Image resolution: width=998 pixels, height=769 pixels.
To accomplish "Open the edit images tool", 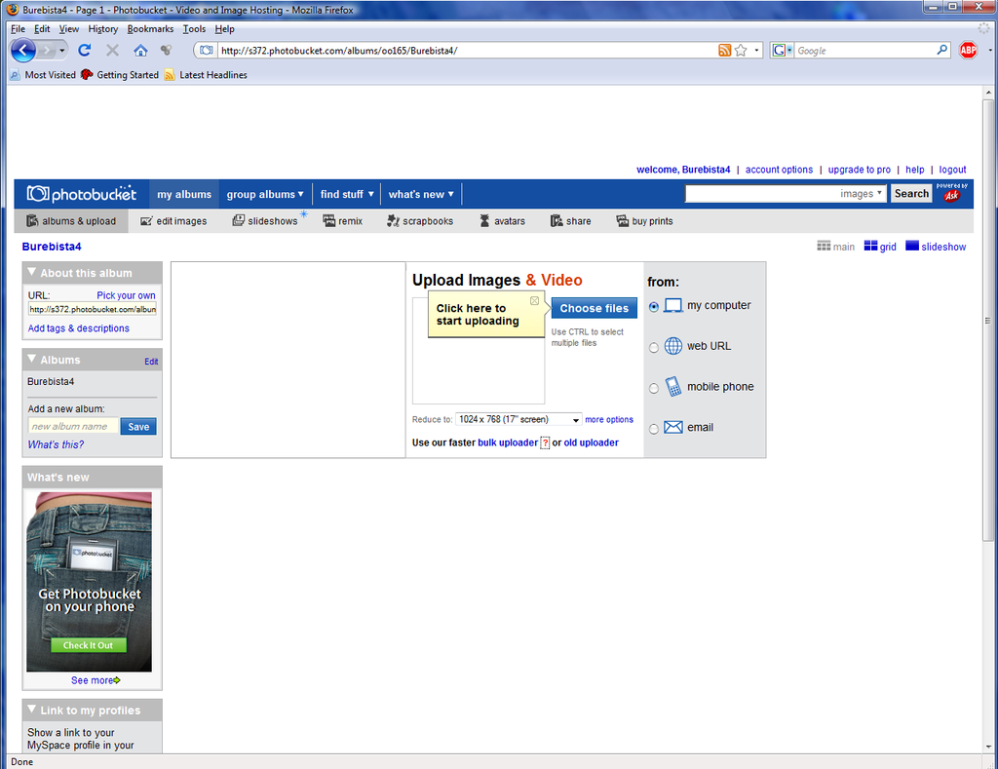I will pos(173,221).
